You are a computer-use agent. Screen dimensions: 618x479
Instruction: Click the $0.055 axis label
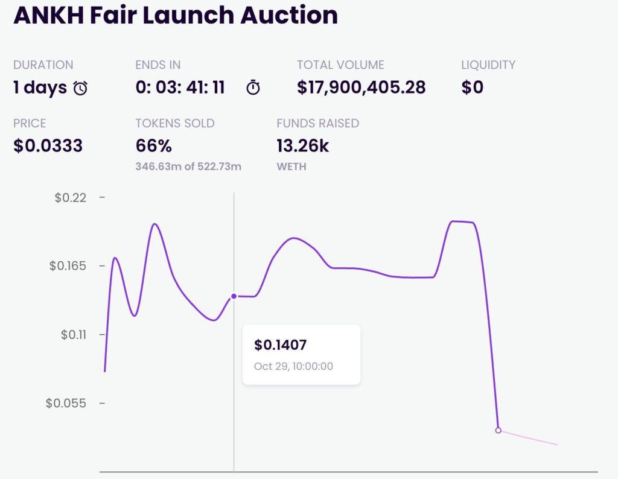pos(66,404)
